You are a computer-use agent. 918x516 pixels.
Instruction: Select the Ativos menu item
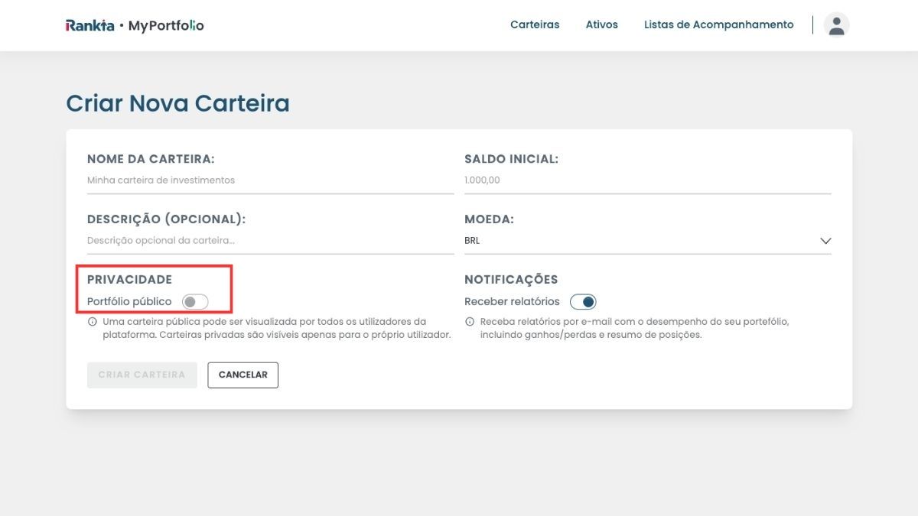(602, 24)
